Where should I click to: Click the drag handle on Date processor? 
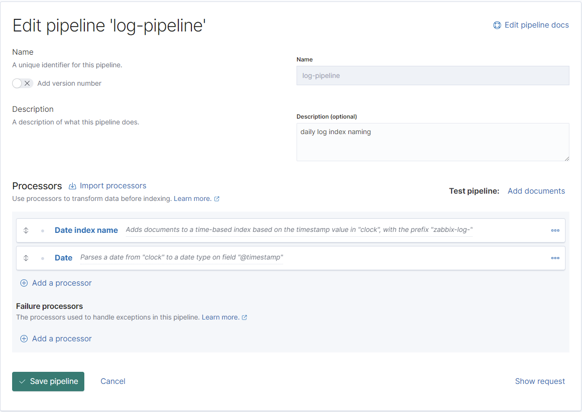tap(26, 258)
